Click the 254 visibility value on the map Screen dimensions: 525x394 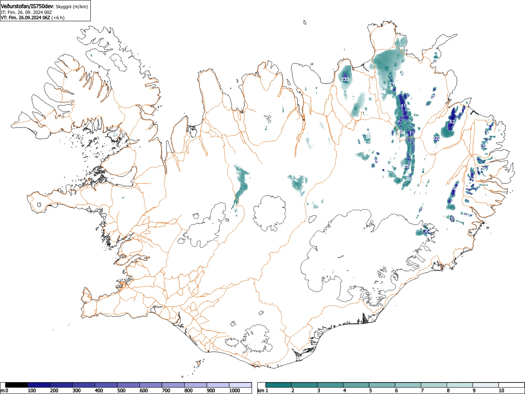coord(406,166)
